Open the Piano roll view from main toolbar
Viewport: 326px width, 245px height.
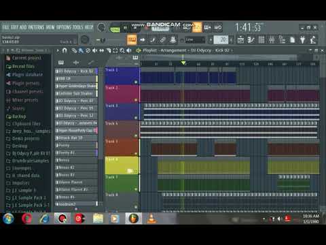point(251,40)
